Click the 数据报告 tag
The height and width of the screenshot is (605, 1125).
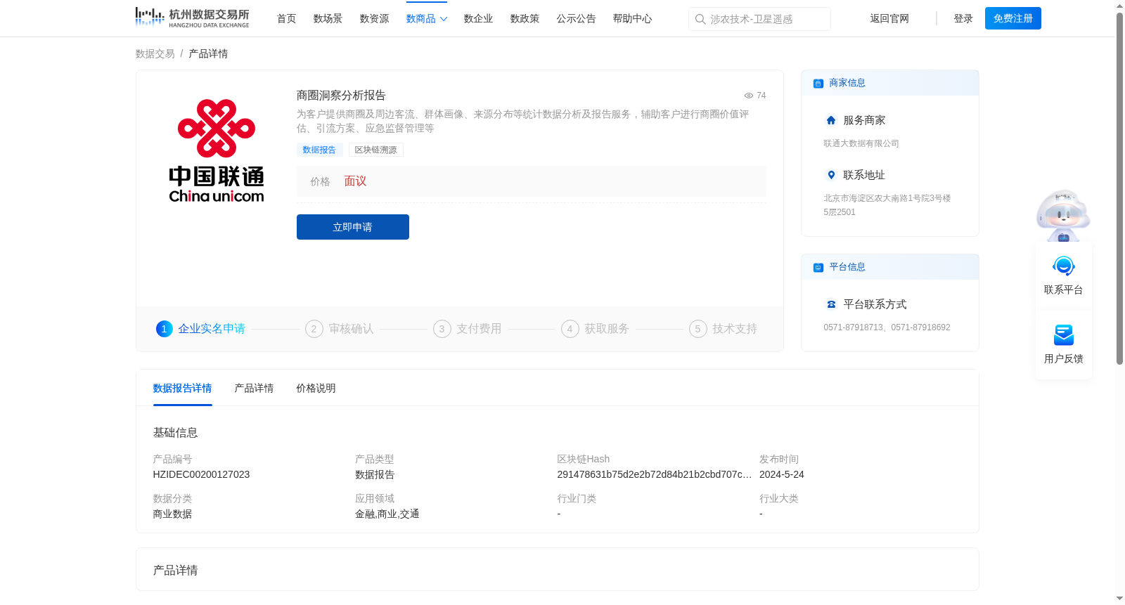[x=319, y=150]
